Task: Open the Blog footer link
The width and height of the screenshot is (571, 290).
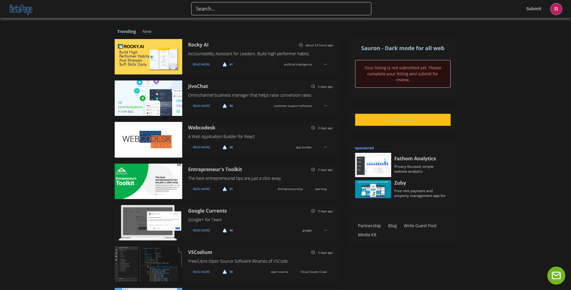Action: tap(392, 226)
